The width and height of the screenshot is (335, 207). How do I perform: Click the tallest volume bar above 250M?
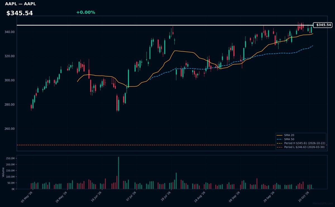118,173
